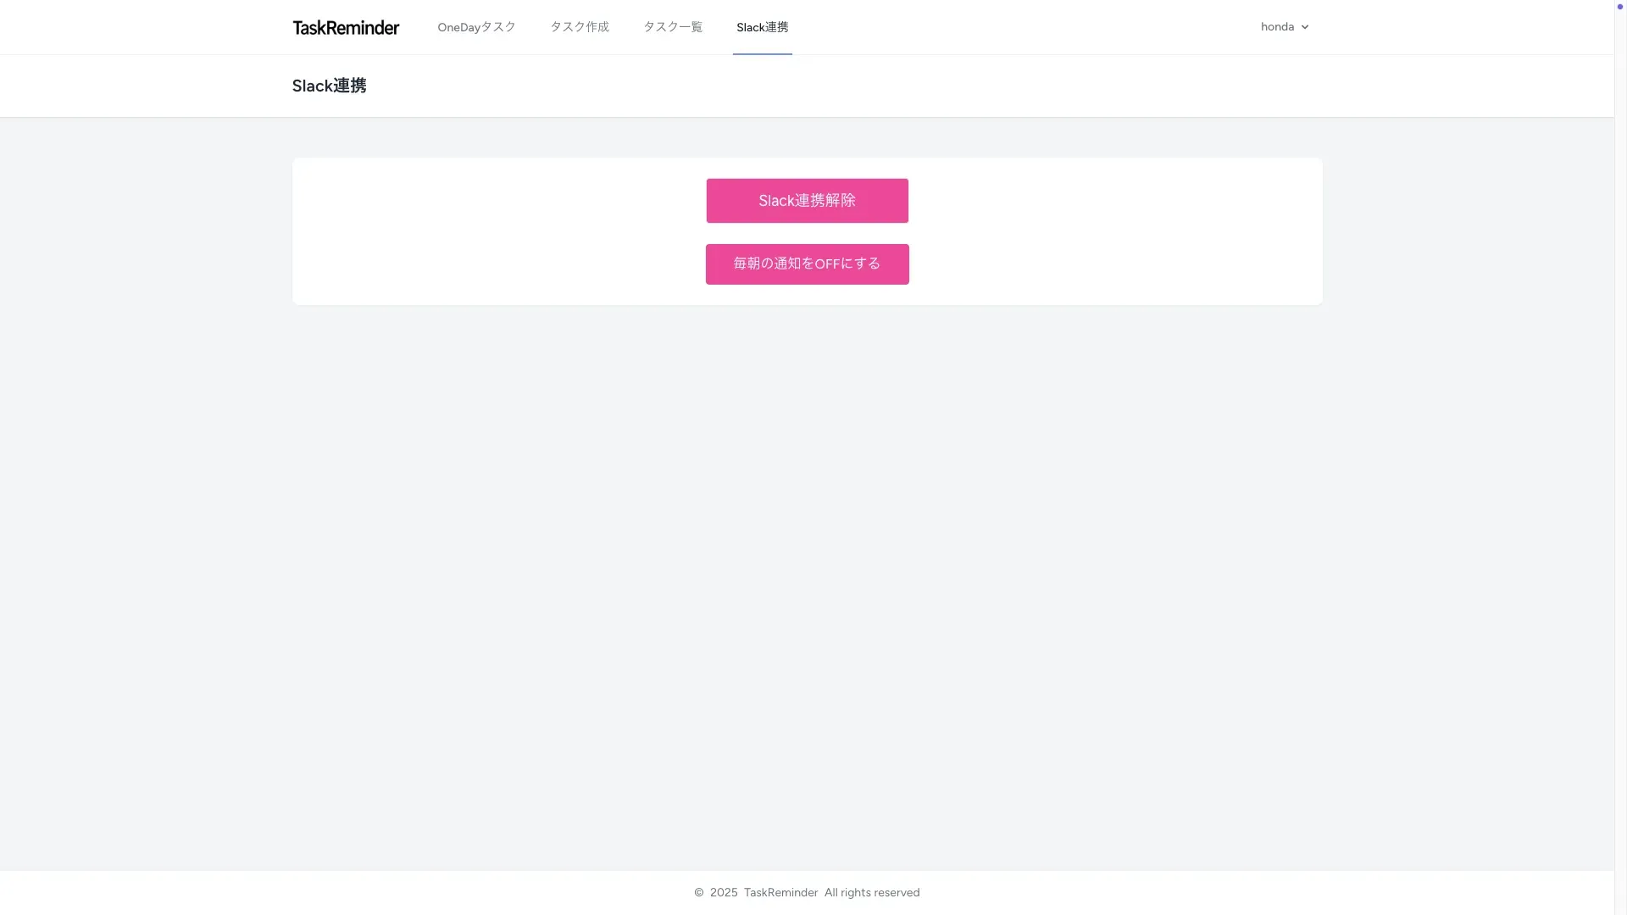Open the honda user menu

coord(1277,27)
